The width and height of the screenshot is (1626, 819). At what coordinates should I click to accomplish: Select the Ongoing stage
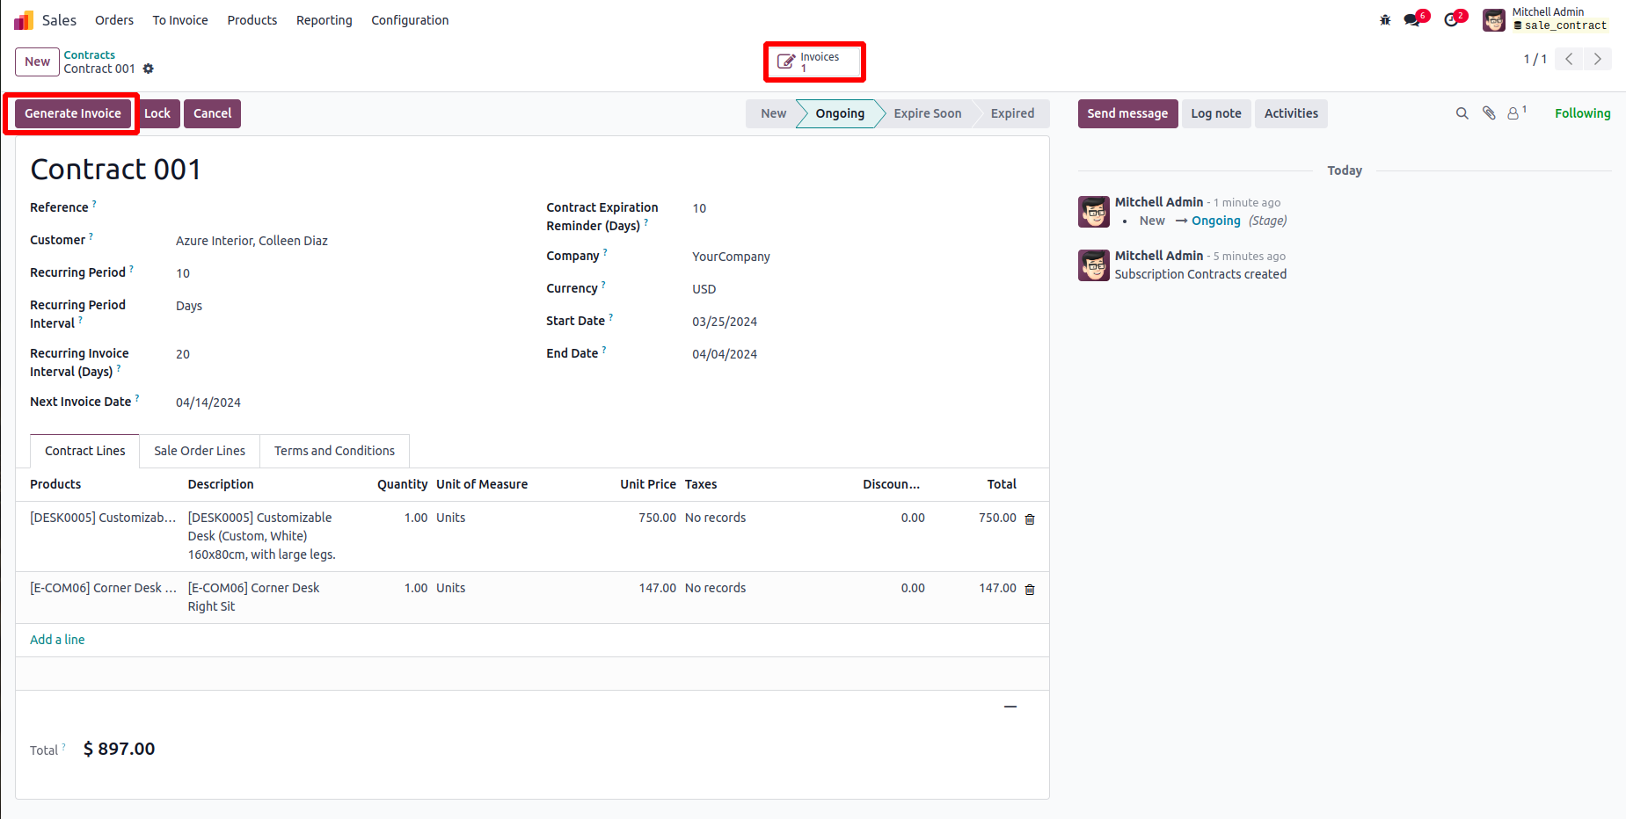(840, 113)
